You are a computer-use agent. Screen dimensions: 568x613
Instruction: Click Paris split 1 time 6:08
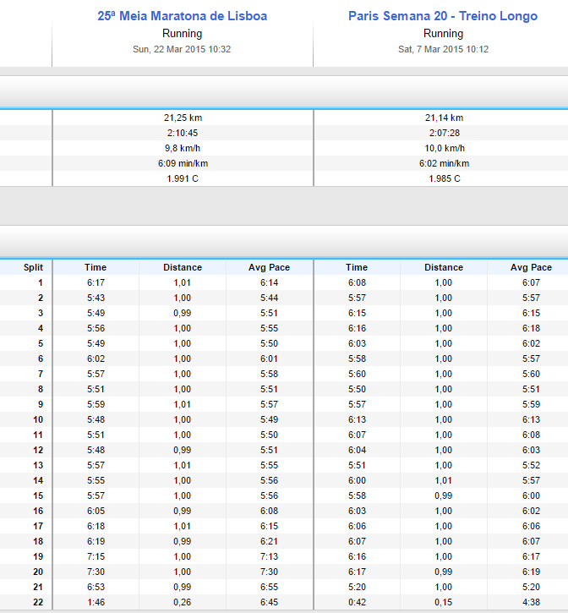coord(357,282)
